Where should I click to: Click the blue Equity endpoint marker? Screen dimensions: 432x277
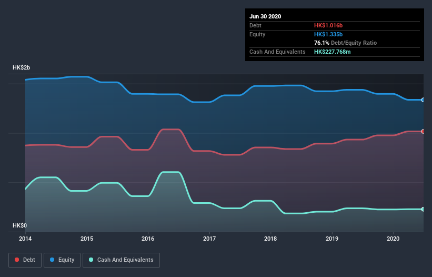coord(423,100)
